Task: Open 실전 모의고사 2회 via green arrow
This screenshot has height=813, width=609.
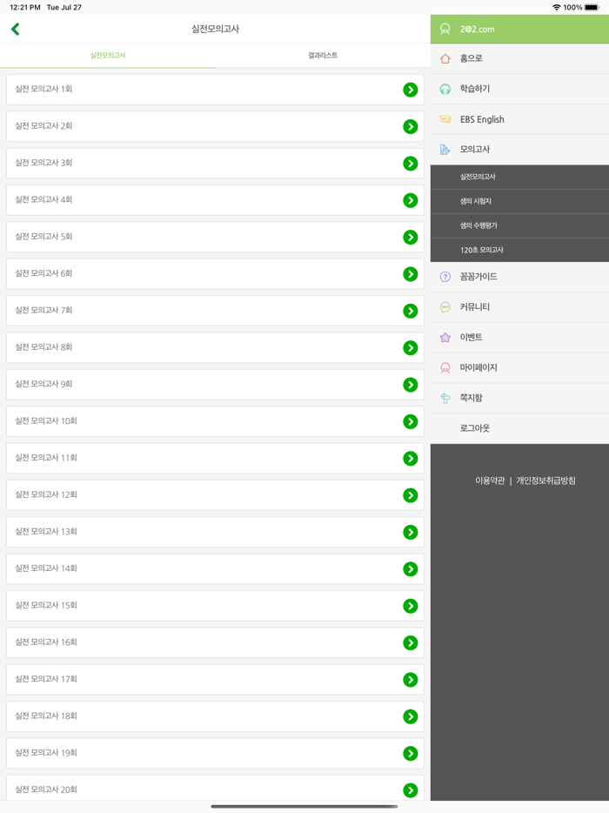Action: click(x=411, y=126)
